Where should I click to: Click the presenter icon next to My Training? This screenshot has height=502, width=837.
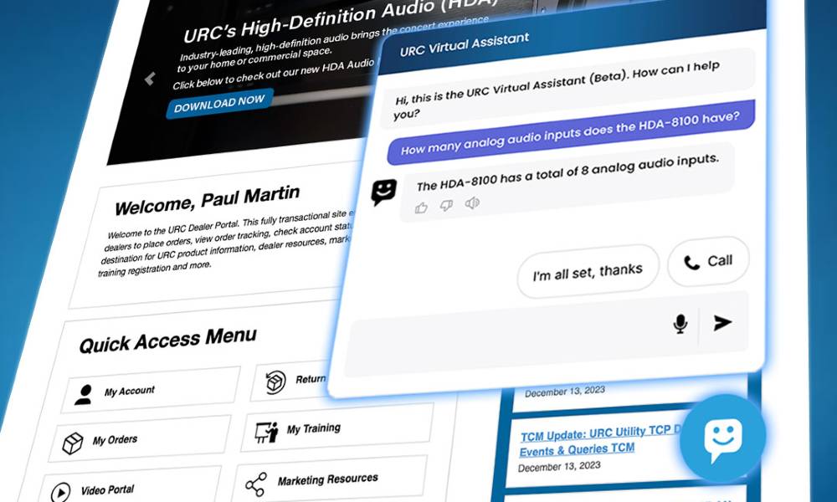click(x=266, y=432)
